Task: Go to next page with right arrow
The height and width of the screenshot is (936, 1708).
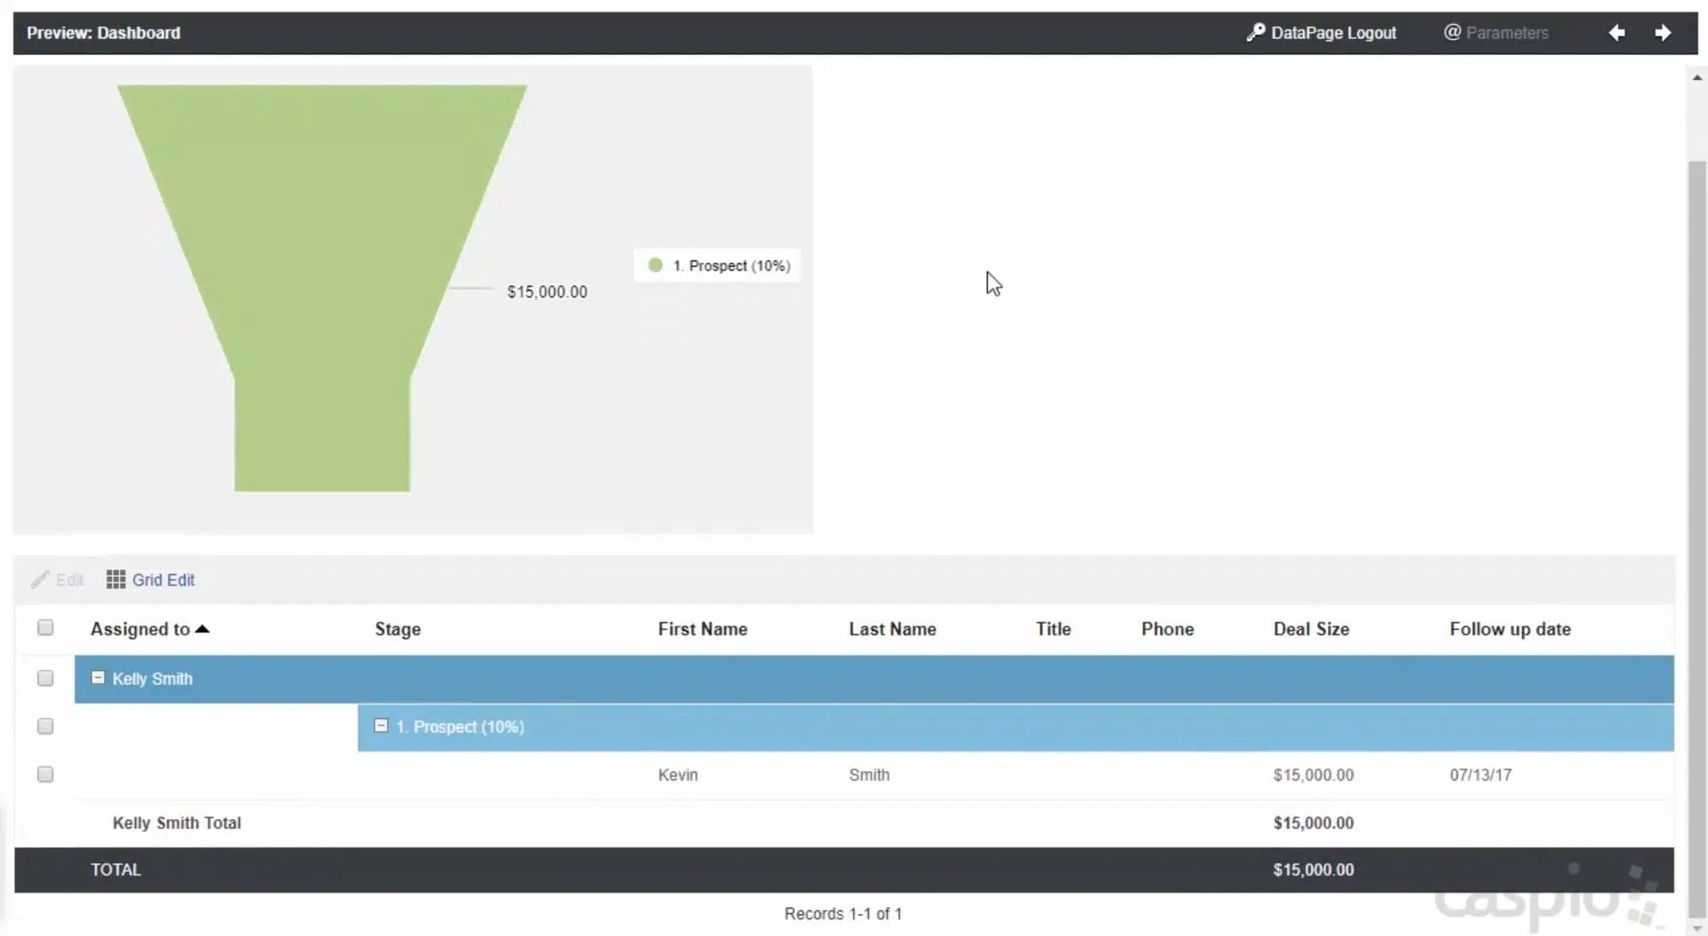Action: [x=1662, y=33]
